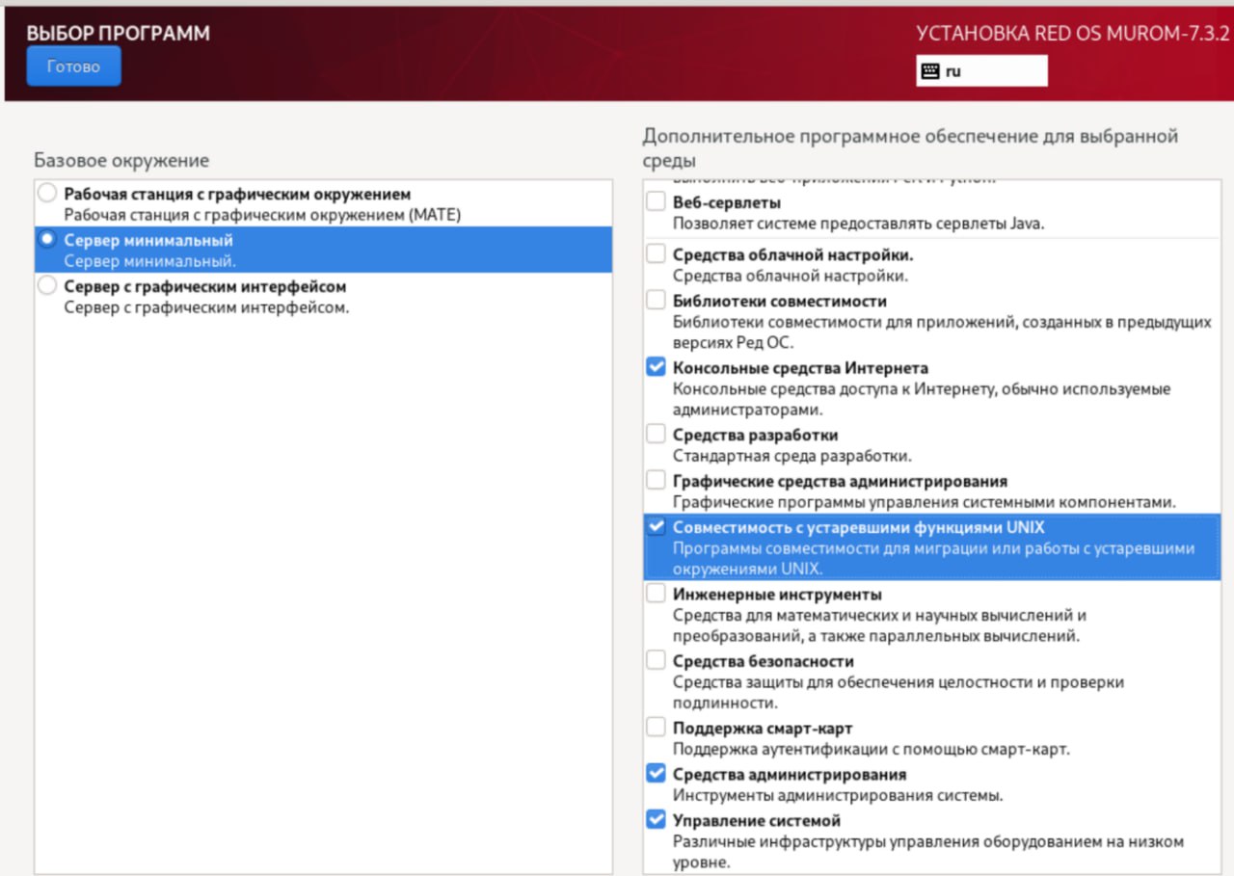Tick the Поддержка смарт-карт checkbox
Viewport: 1234px width, 876px height.
coord(656,728)
